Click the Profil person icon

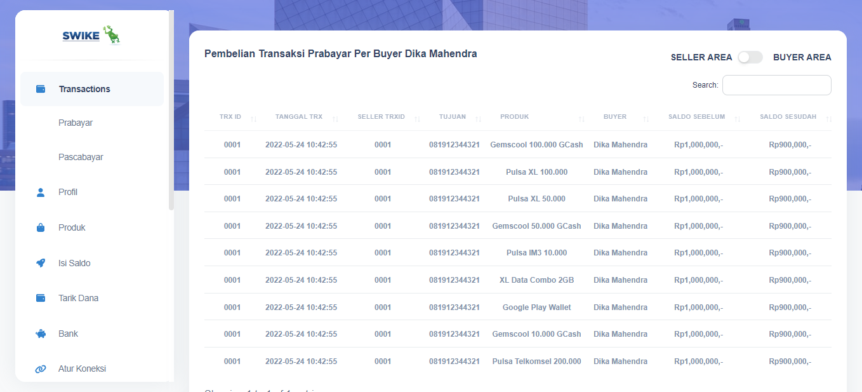41,193
